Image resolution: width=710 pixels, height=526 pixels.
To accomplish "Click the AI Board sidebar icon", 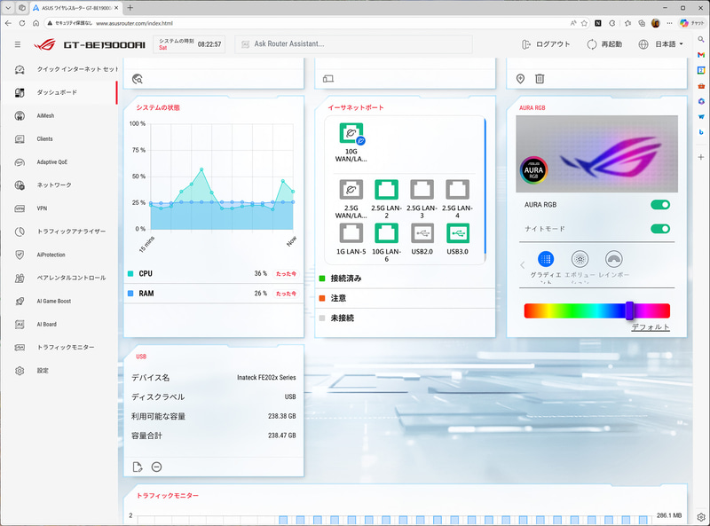I will 20,324.
